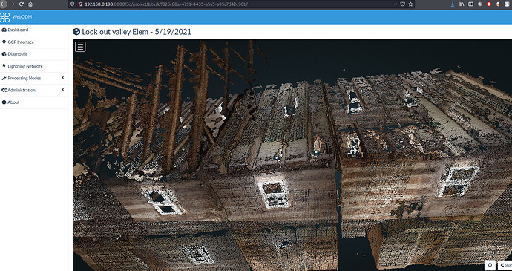Click the 3D point cloud model view
Screen dimensions: 512x271
[x=292, y=155]
